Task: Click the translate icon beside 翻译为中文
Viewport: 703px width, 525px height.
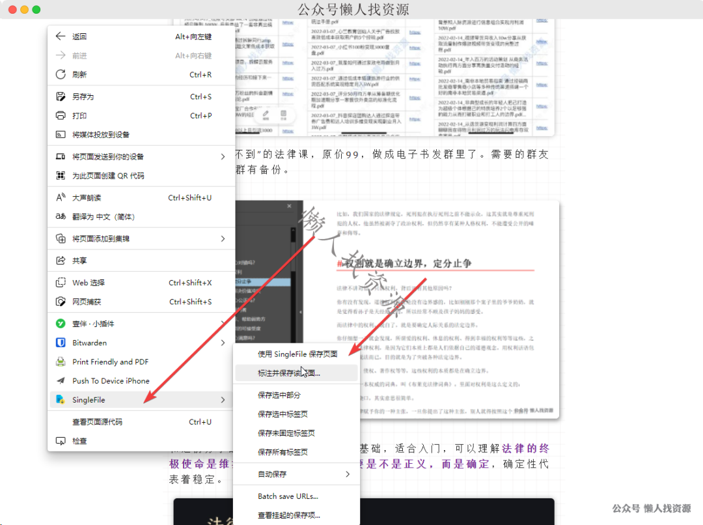Action: click(61, 216)
